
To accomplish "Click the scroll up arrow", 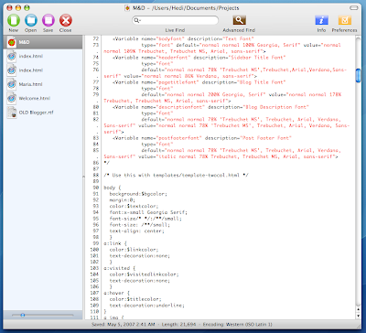I will click(x=359, y=309).
